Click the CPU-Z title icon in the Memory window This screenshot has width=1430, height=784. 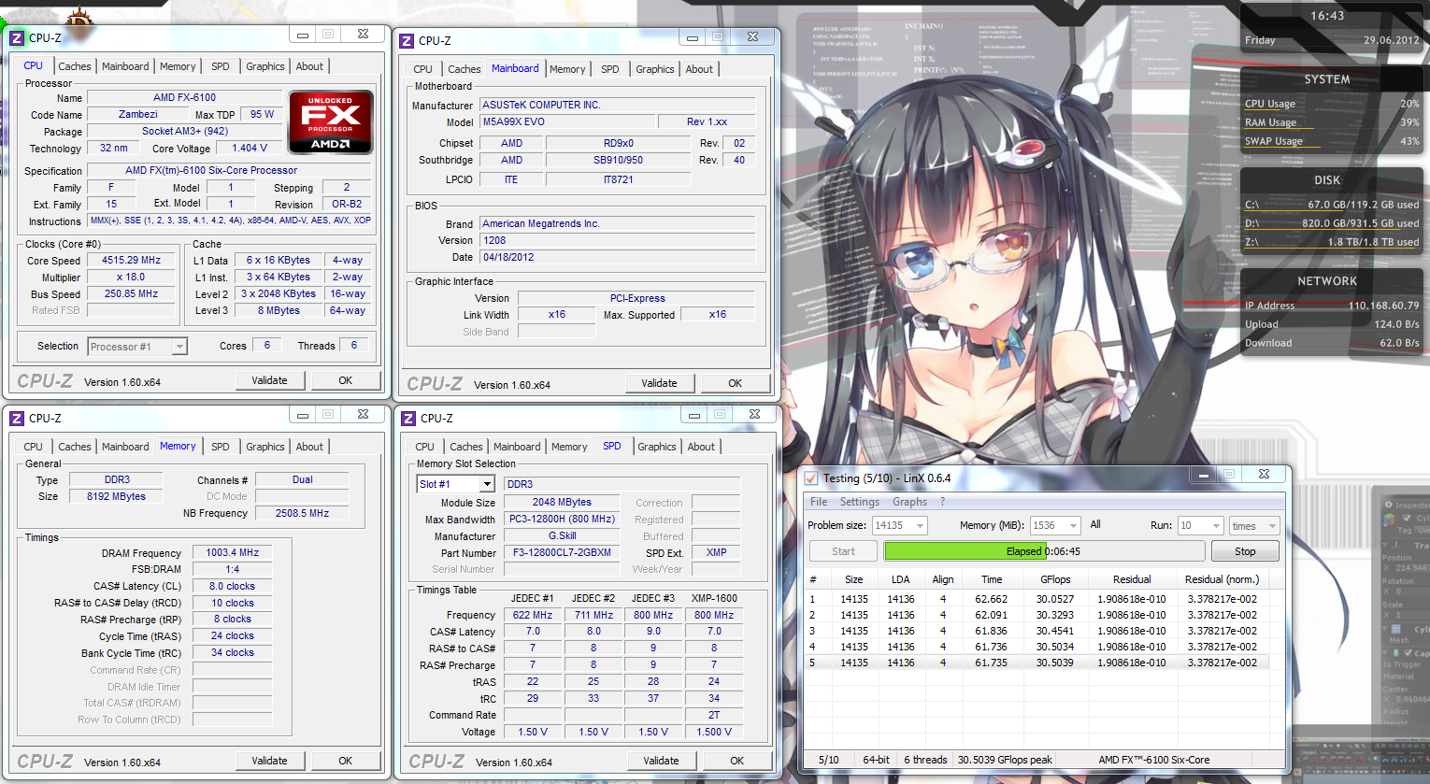[x=17, y=418]
